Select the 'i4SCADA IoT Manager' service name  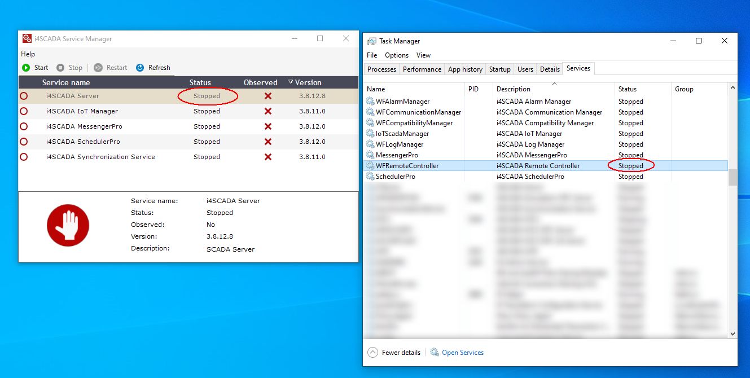[82, 111]
